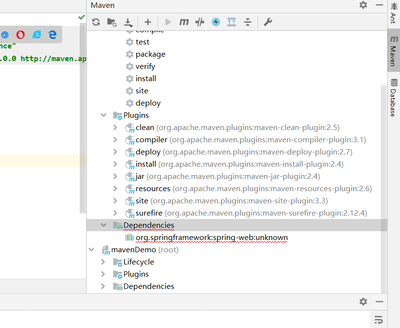Run Maven build play icon
The image size is (400, 328).
click(168, 22)
